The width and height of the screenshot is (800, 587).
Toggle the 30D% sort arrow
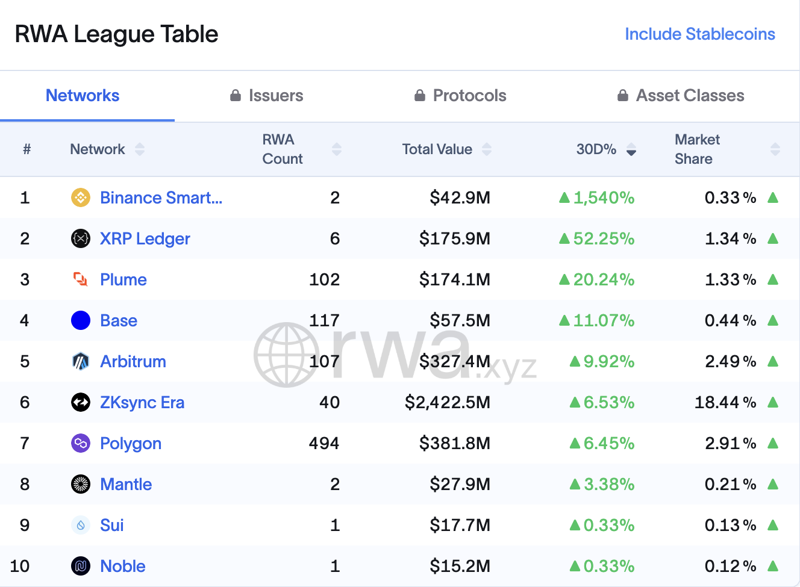point(631,149)
